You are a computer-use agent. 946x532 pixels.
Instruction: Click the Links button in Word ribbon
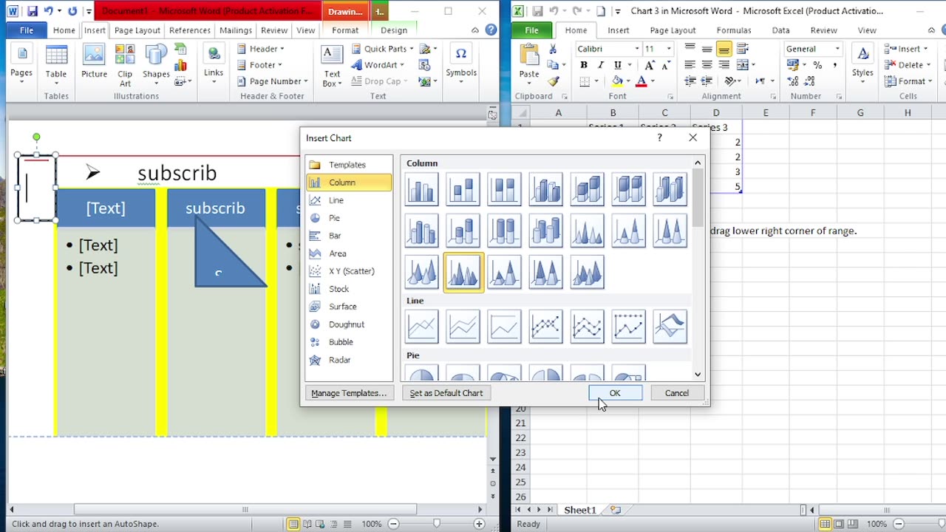point(214,61)
